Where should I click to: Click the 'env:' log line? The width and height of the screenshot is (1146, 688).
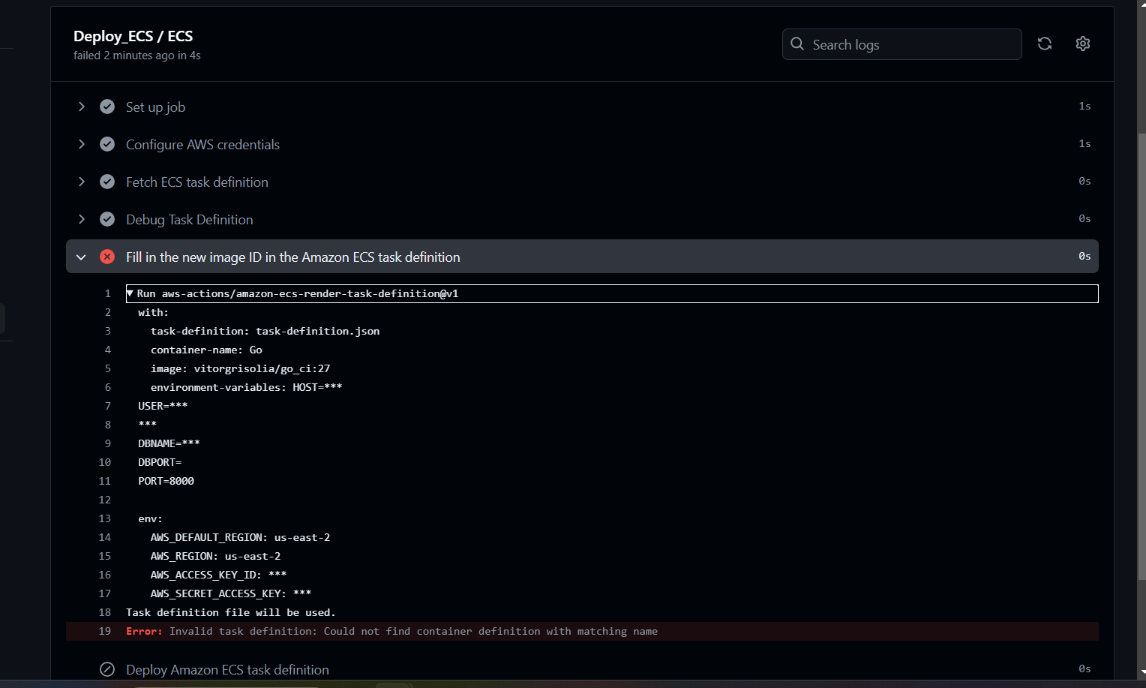[150, 518]
